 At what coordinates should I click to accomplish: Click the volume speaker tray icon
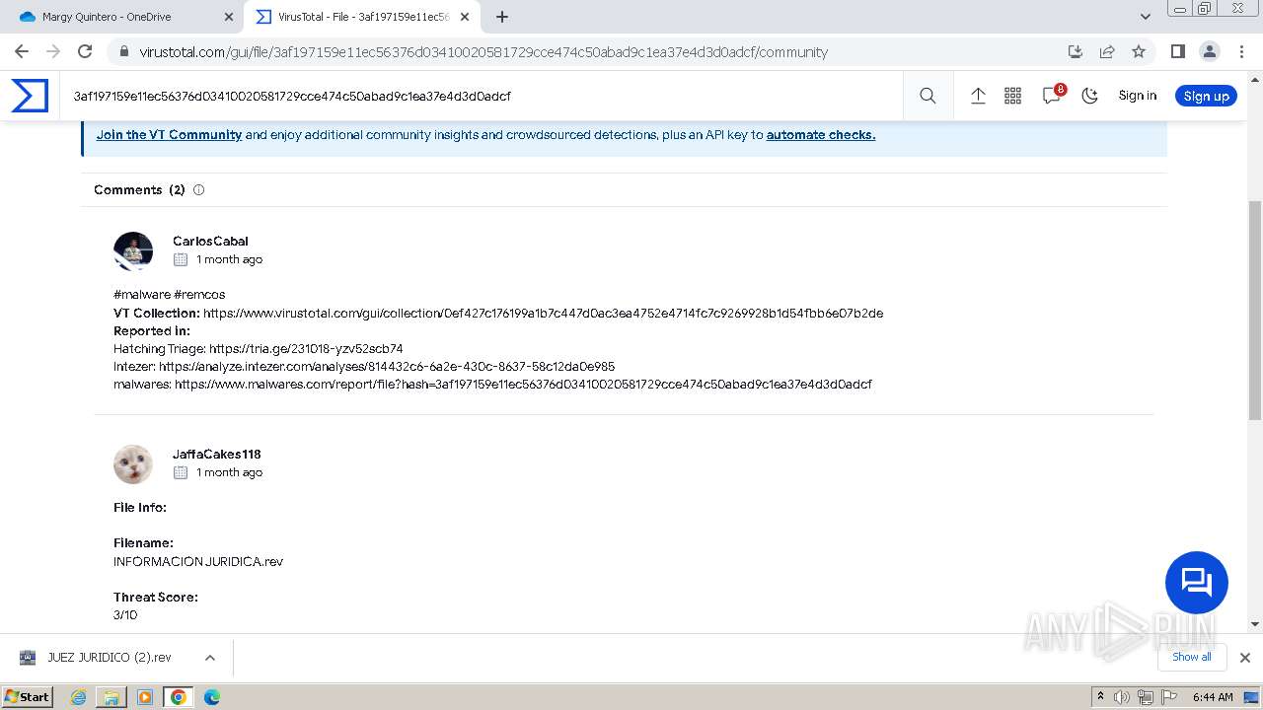pyautogui.click(x=1122, y=697)
